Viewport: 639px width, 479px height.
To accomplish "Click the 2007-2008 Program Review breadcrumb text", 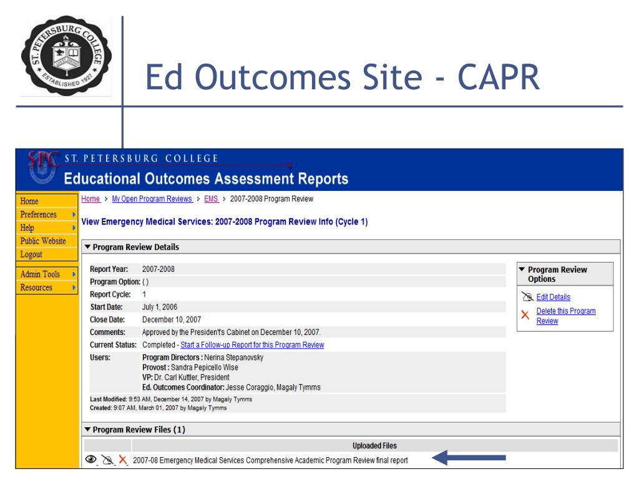I will pos(271,199).
